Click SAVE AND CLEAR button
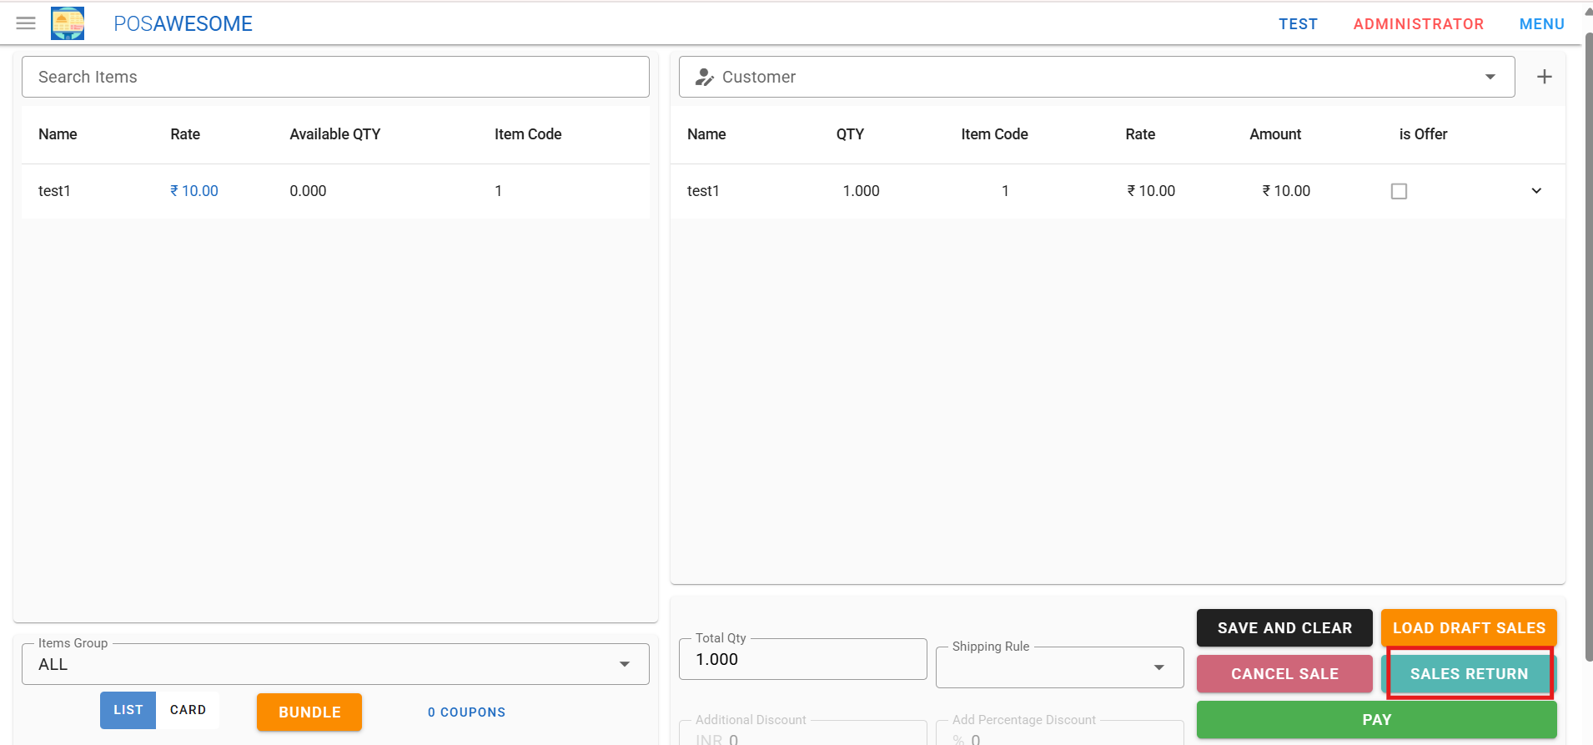Screen dimensions: 1593x745 point(1284,627)
